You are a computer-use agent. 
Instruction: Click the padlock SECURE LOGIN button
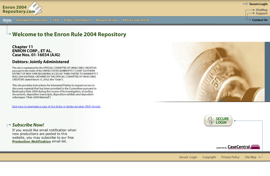point(218,121)
